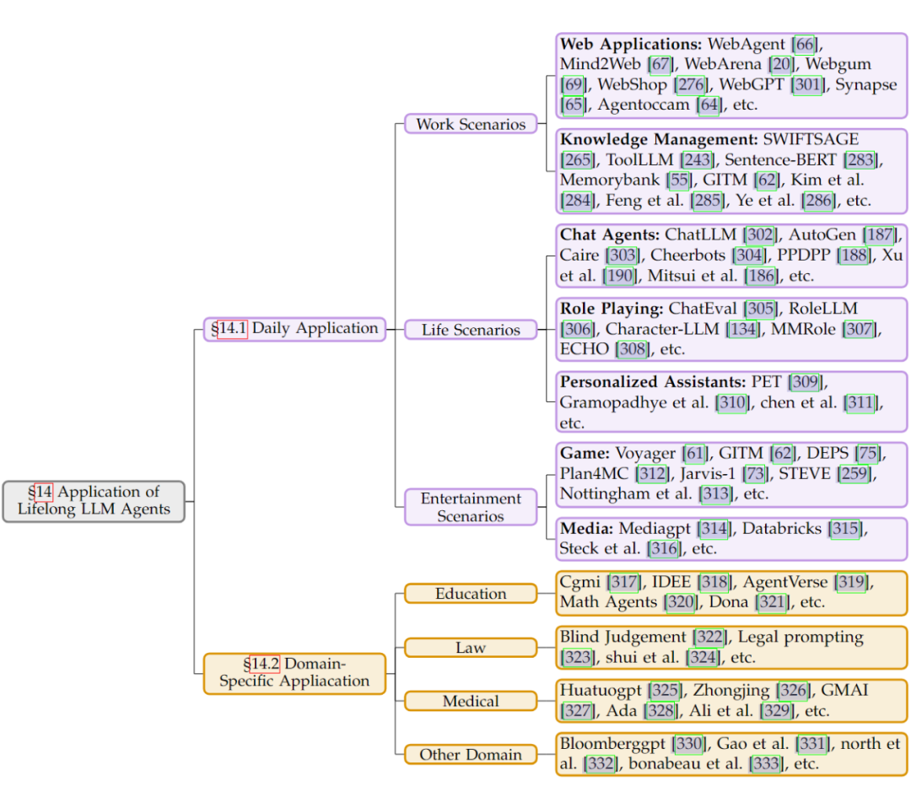Open citation [284] after Kim et al.

click(x=578, y=201)
